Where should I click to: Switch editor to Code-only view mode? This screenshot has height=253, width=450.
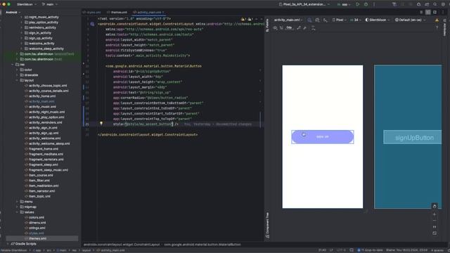point(421,13)
